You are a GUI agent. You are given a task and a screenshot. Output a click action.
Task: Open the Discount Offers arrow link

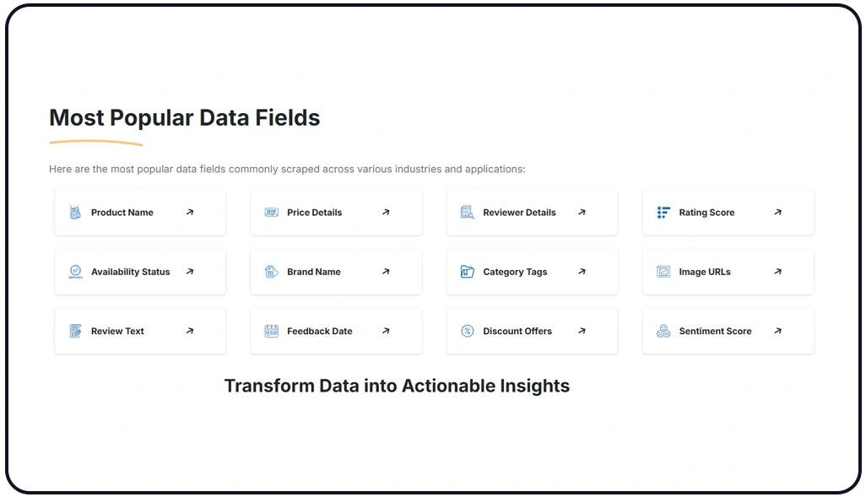[582, 331]
